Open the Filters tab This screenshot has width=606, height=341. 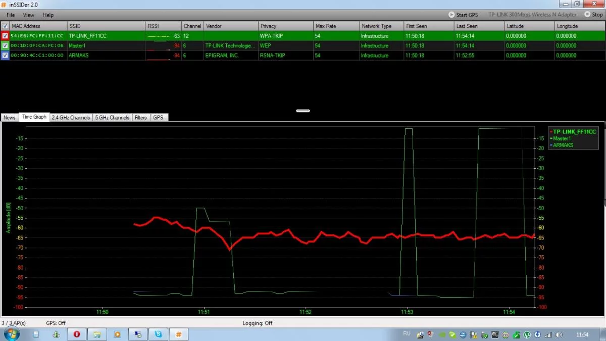pos(140,117)
